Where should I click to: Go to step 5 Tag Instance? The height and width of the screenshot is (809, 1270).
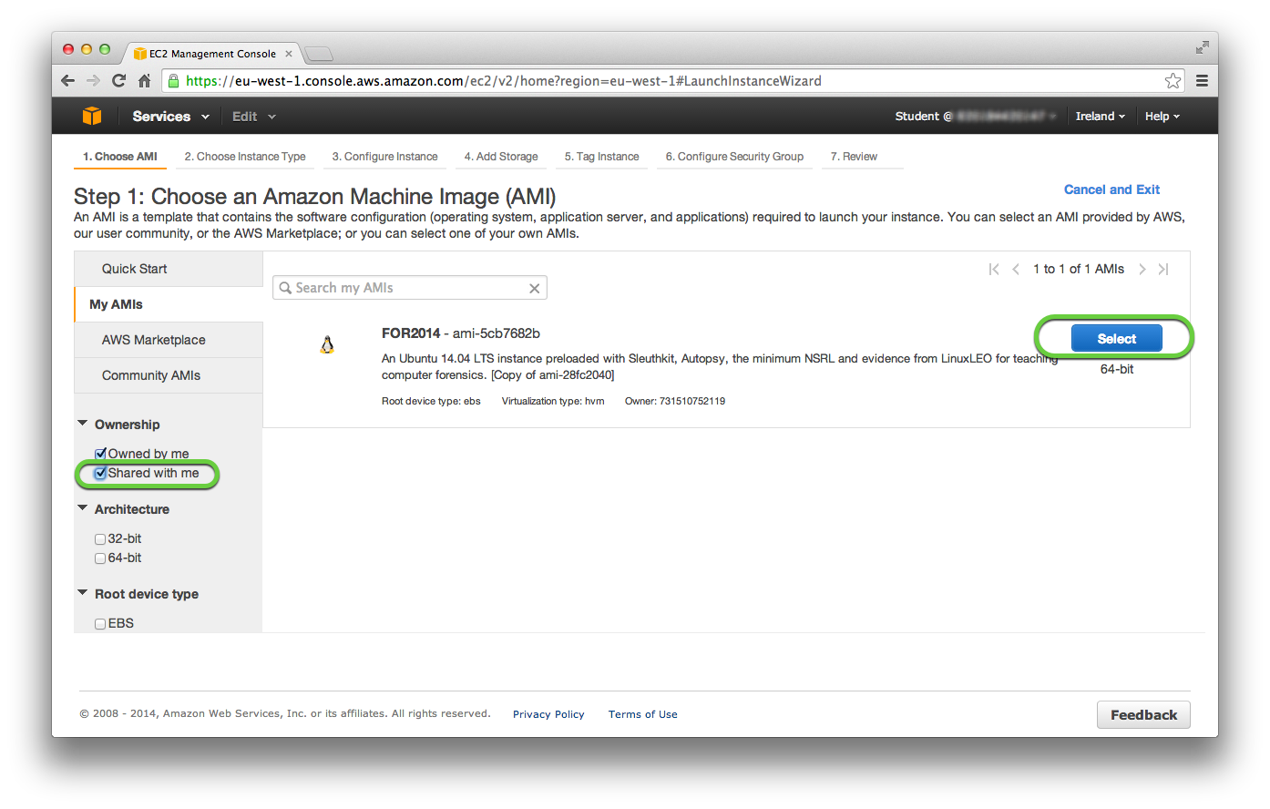pyautogui.click(x=601, y=157)
